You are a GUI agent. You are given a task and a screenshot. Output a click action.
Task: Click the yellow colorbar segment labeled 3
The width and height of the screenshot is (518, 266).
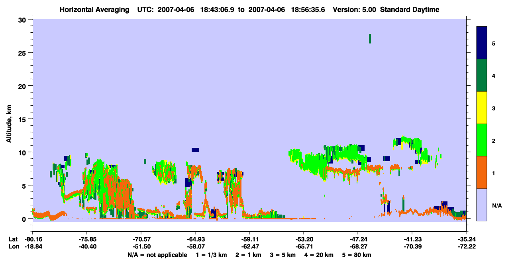point(482,108)
